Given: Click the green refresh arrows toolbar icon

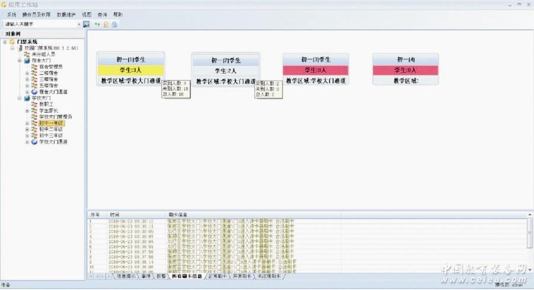Looking at the screenshot, I should (x=97, y=24).
